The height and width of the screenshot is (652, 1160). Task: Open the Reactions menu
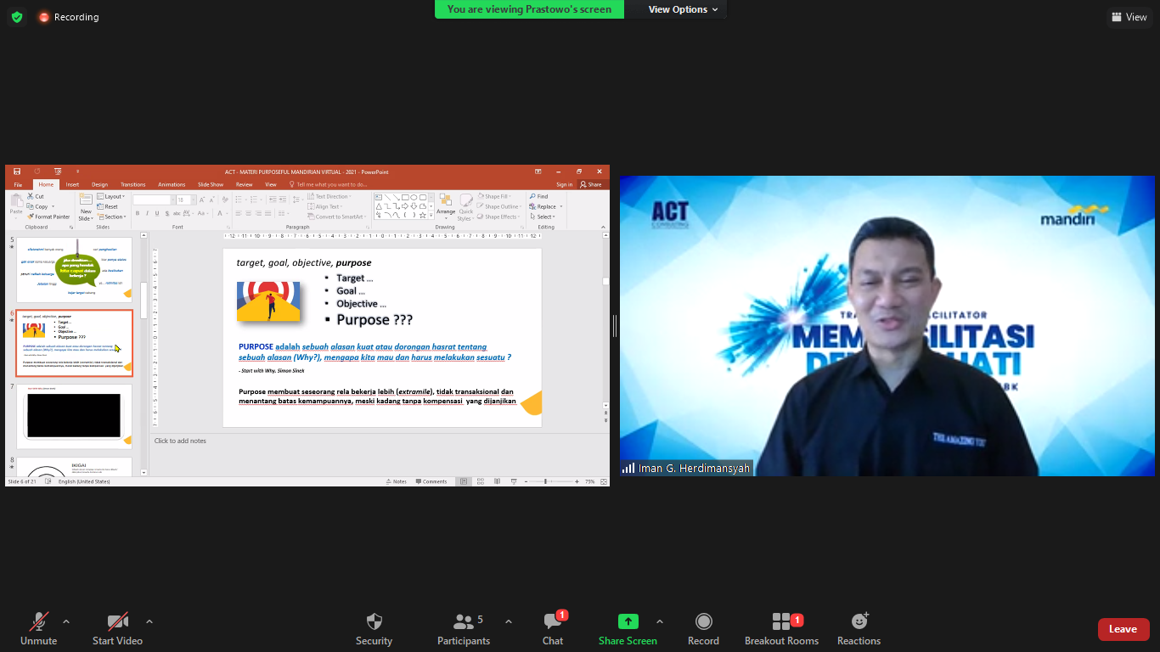tap(859, 621)
